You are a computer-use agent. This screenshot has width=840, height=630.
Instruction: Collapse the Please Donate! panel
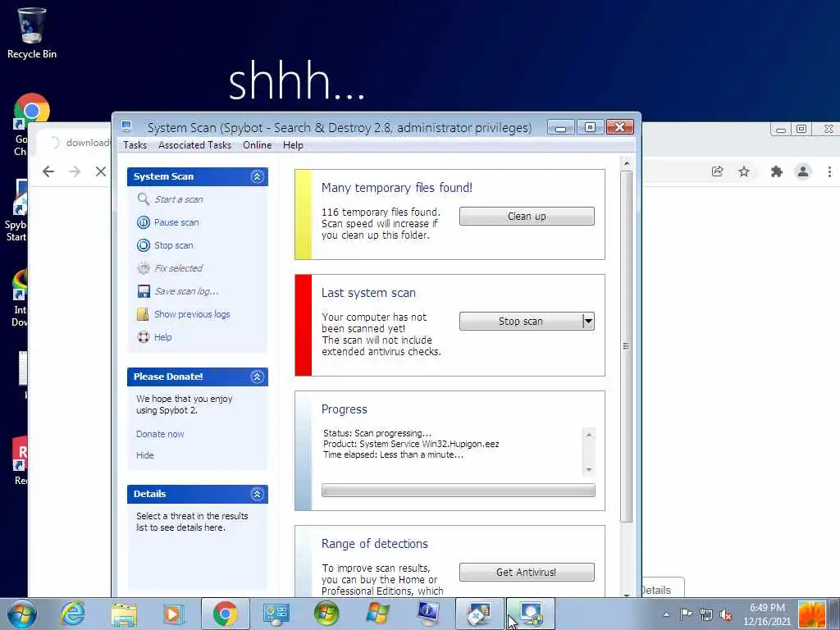257,377
